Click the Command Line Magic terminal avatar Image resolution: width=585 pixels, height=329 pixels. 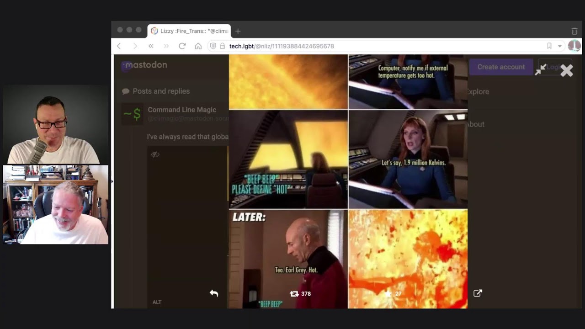[x=132, y=114]
